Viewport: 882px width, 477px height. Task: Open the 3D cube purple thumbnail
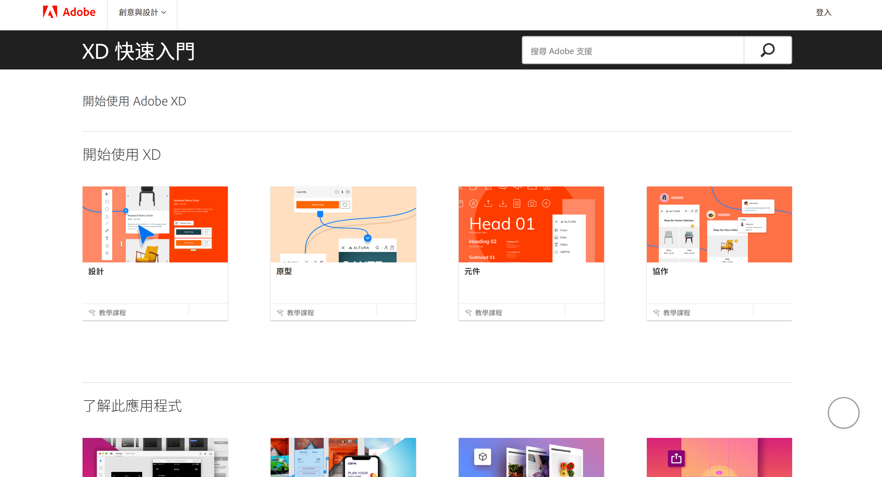531,457
